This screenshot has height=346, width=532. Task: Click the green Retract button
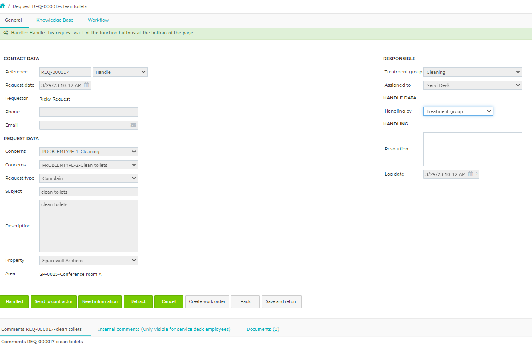[138, 301]
